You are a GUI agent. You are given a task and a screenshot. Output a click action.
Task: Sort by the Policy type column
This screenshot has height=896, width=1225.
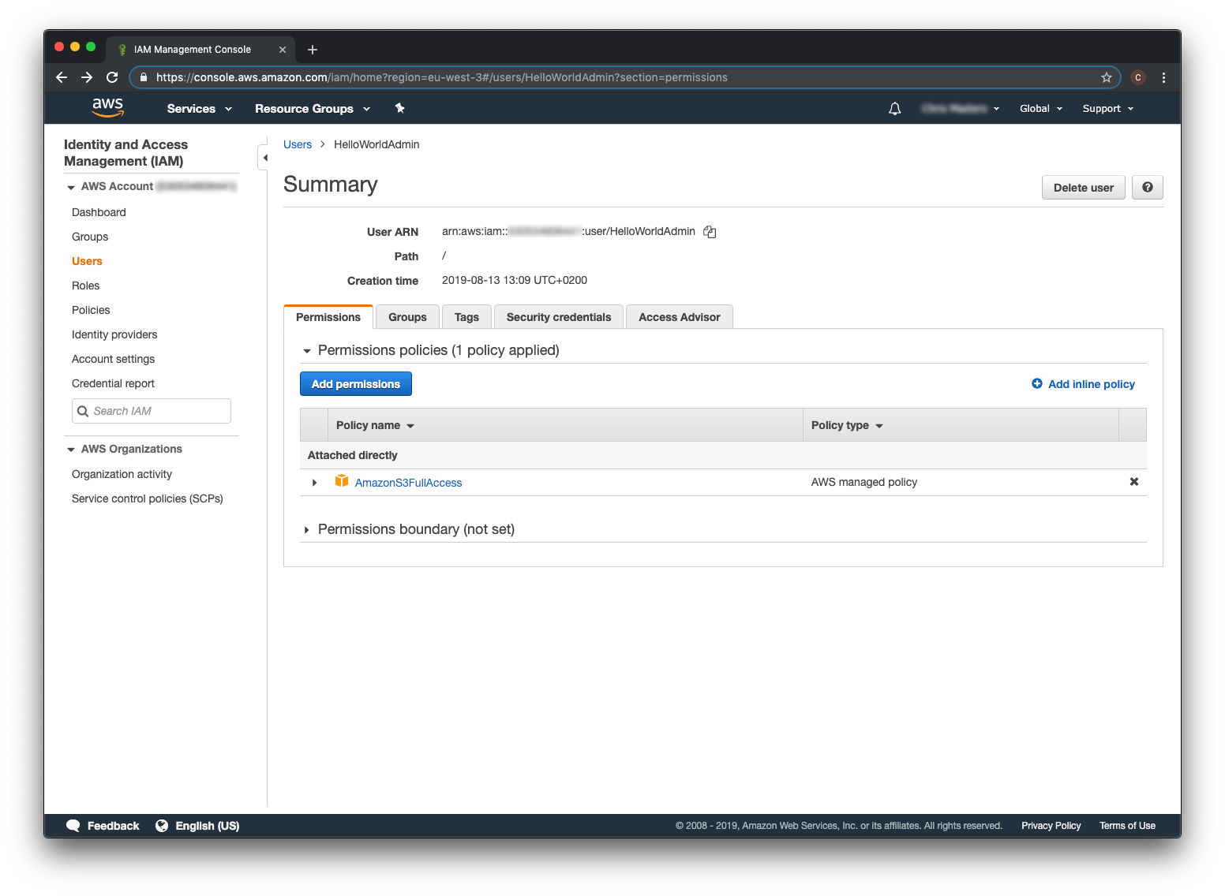point(847,425)
